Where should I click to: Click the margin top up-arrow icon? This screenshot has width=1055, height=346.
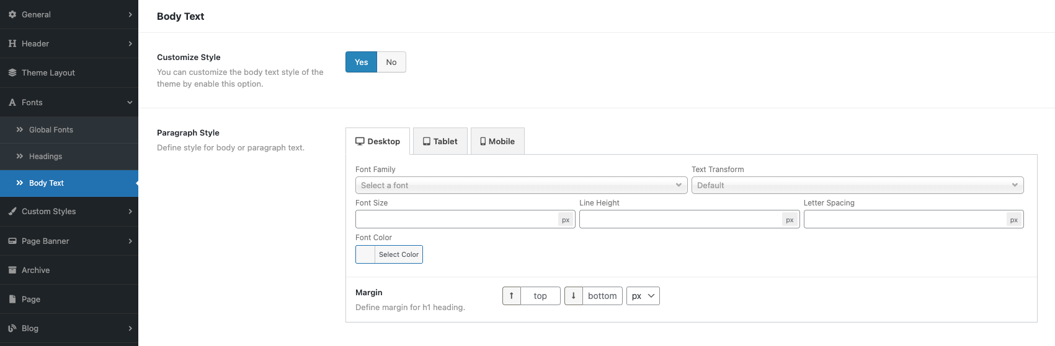(512, 296)
